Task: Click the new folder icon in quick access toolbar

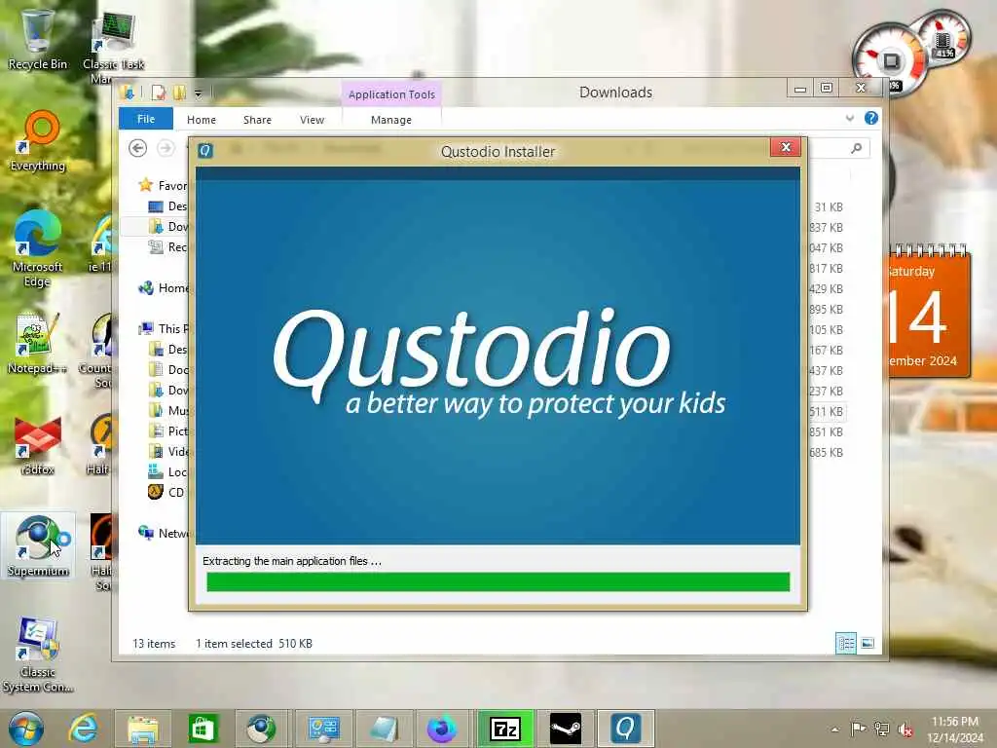Action: point(179,93)
